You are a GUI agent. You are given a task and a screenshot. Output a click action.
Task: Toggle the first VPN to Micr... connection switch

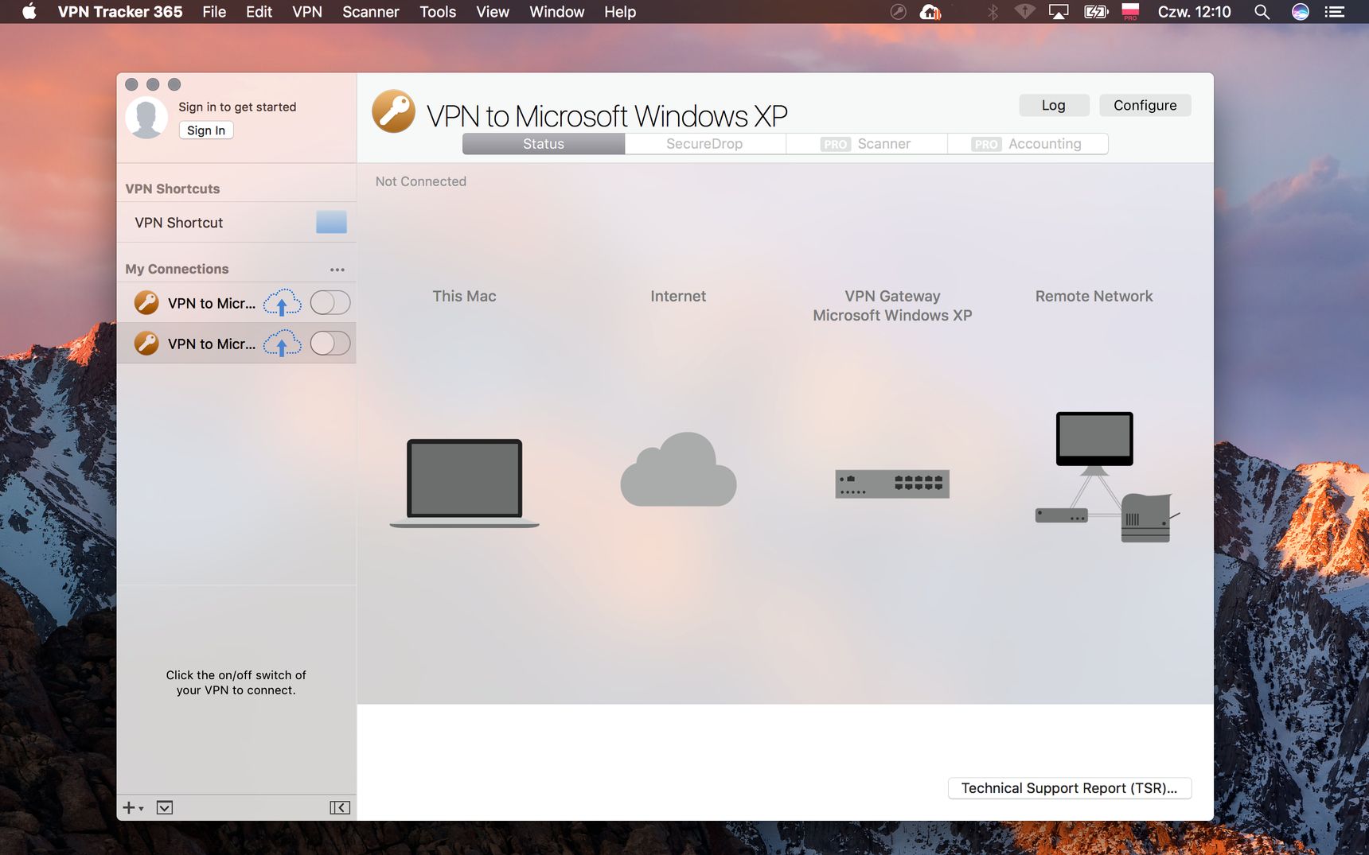point(330,302)
